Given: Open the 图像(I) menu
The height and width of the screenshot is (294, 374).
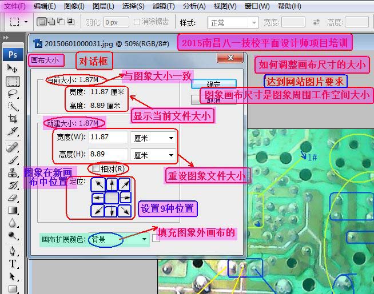Looking at the screenshot, I should (x=74, y=6).
